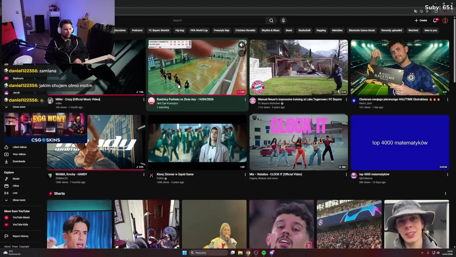Image resolution: width=456 pixels, height=257 pixels.
Task: Open options for WAIMA, Krvchy - HANDY
Action: click(x=144, y=175)
